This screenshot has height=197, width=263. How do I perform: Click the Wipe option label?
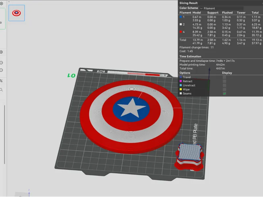click(186, 89)
